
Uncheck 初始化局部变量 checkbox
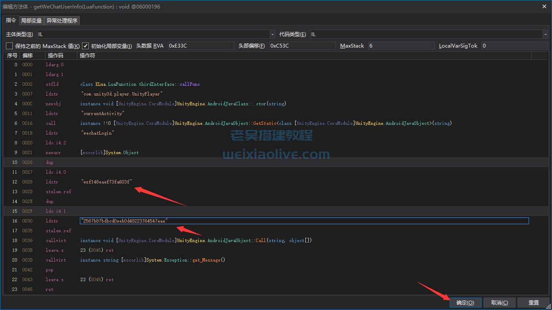(x=85, y=46)
